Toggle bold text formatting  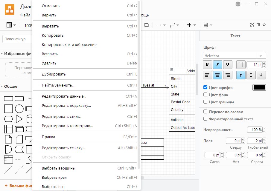click(x=207, y=64)
